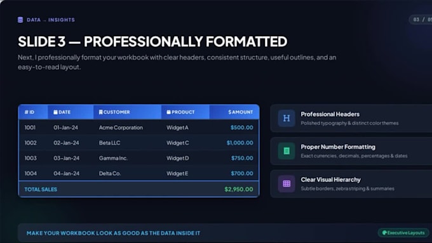Click customer cell Beta LLC
Viewport: 432px width, 243px height.
[x=110, y=143]
